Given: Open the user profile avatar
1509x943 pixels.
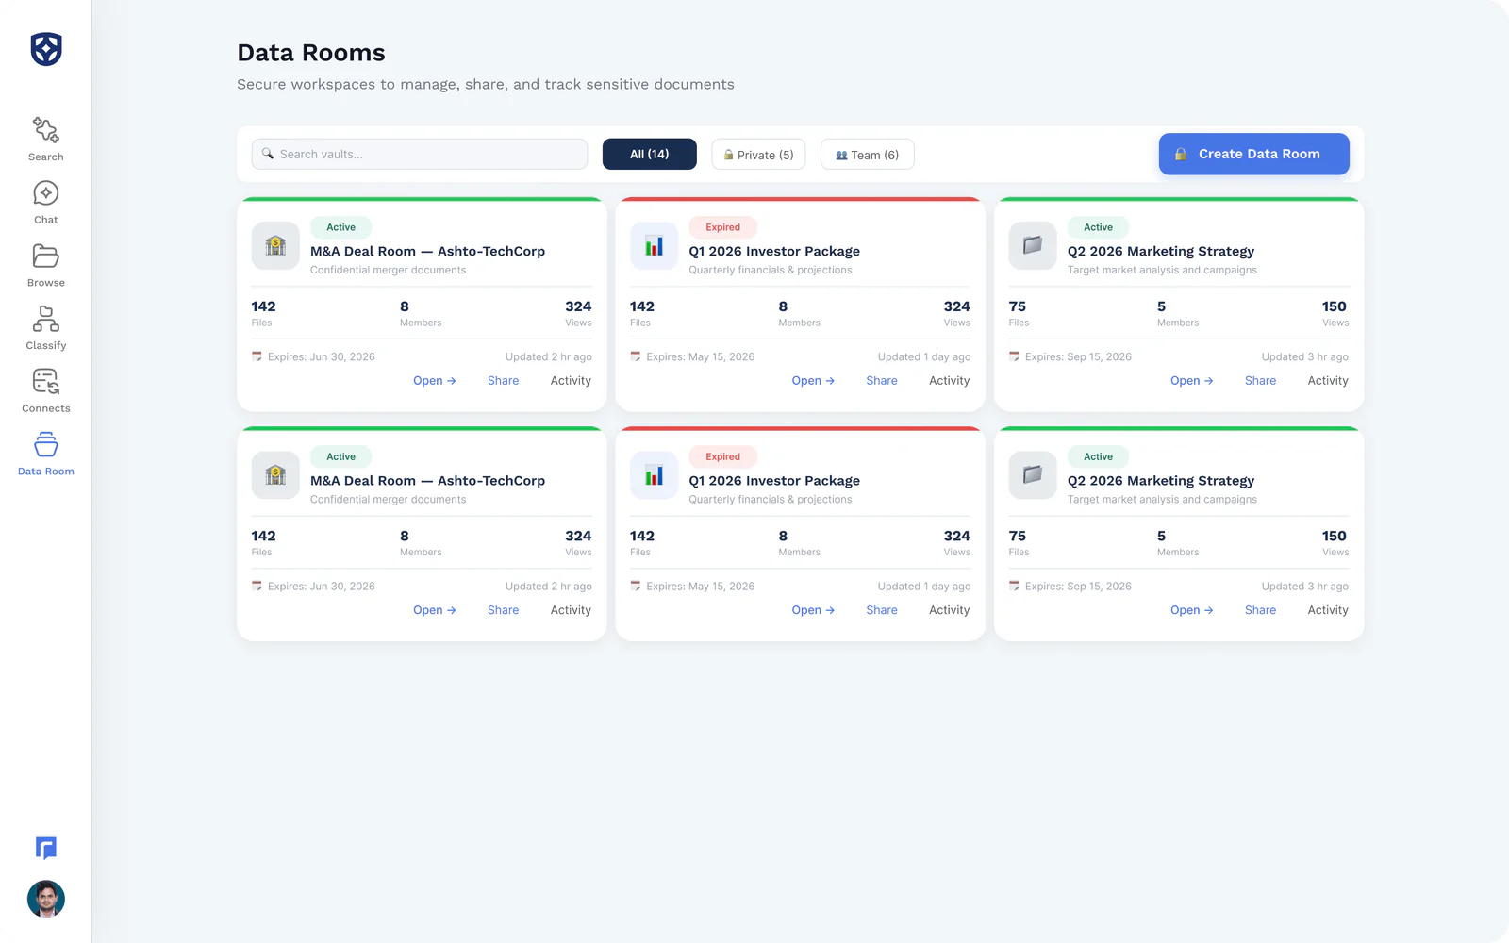Looking at the screenshot, I should (46, 899).
